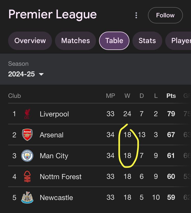Image resolution: width=191 pixels, height=213 pixels.
Task: Open the Newcastle team name link
Action: 56,197
